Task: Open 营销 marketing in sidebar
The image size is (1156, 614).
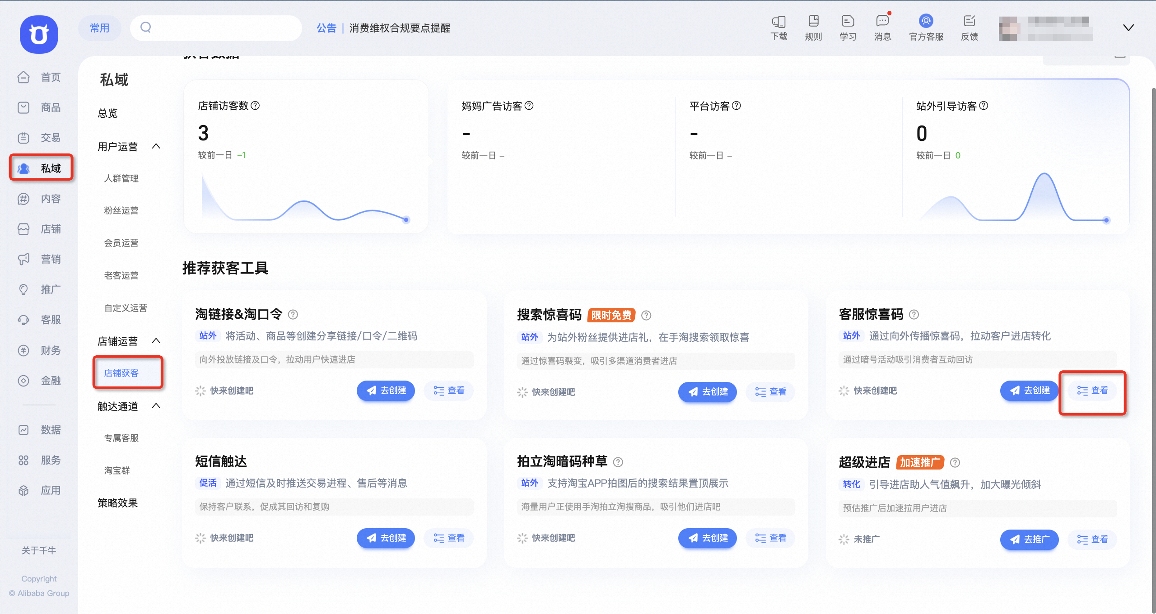Action: click(39, 259)
